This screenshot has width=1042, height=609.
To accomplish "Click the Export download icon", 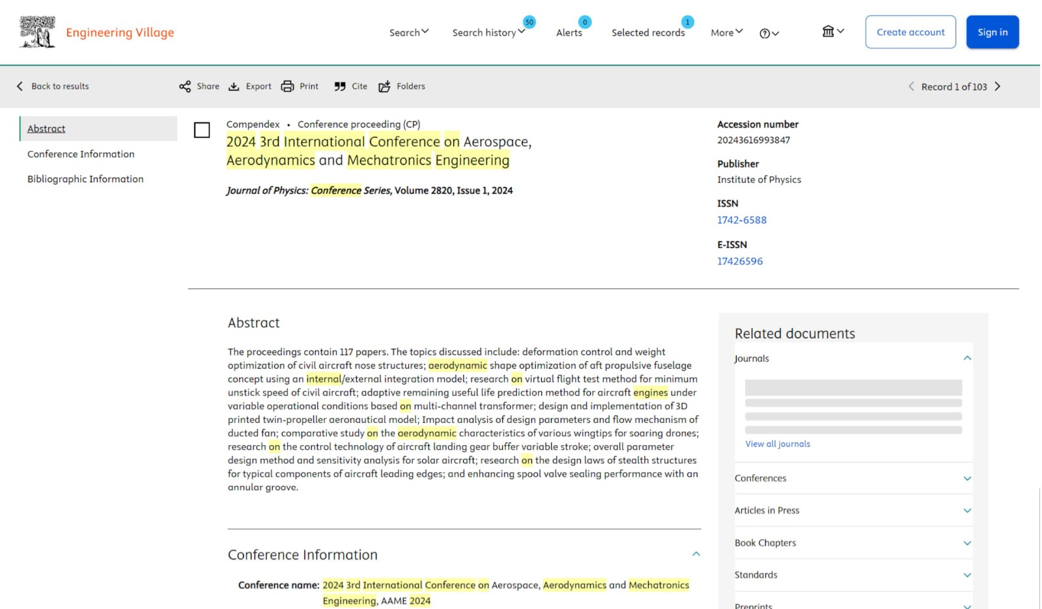I will pos(234,87).
